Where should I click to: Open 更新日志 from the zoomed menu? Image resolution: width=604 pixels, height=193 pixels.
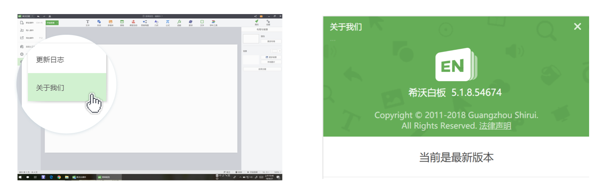[67, 60]
